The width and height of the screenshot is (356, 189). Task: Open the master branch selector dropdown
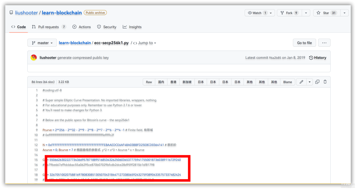coord(42,43)
